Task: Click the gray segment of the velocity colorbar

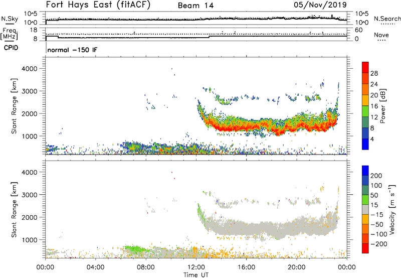Action: coord(365,209)
